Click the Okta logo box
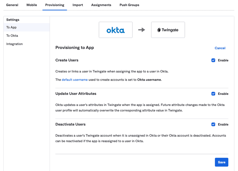This screenshot has width=238, height=171. point(116,30)
